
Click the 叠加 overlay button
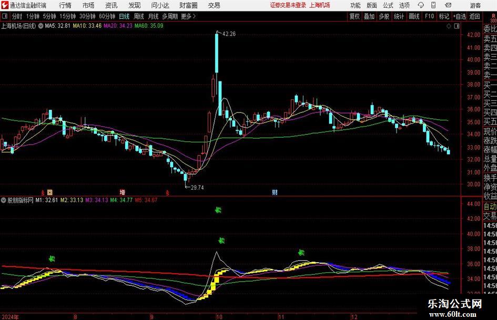(x=369, y=16)
